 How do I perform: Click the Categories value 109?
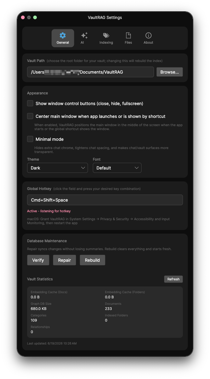[x=34, y=320]
